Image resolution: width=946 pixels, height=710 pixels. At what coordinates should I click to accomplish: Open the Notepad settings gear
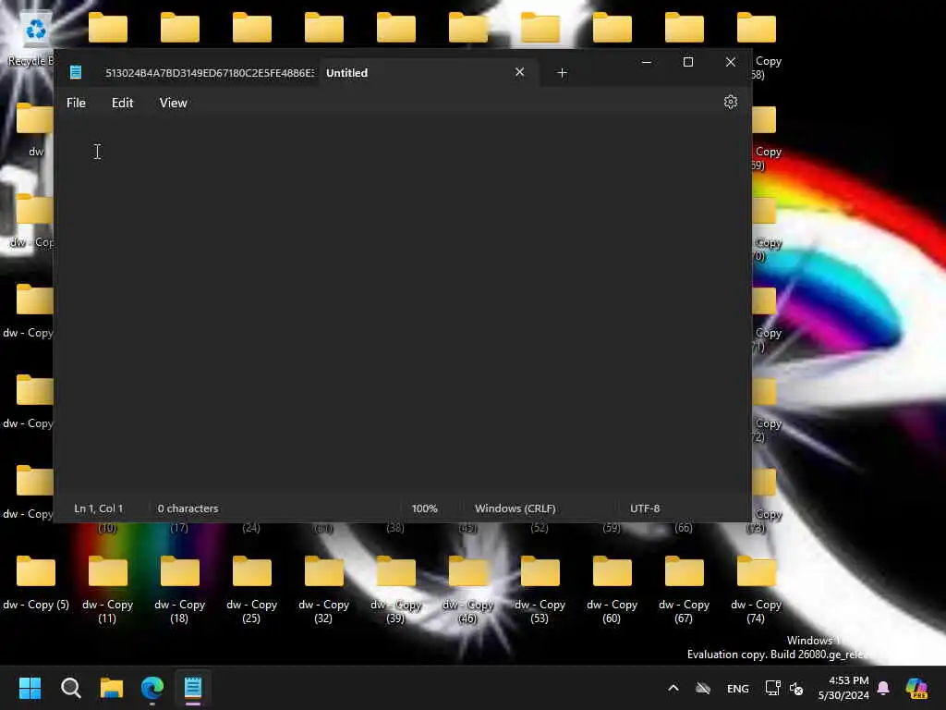(x=730, y=102)
